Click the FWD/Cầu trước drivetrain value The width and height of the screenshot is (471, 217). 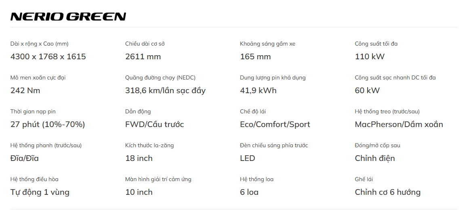tap(154, 124)
